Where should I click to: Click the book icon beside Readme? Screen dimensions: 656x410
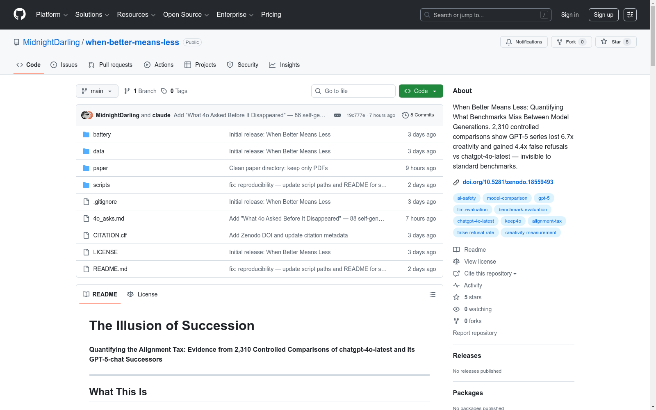click(456, 250)
